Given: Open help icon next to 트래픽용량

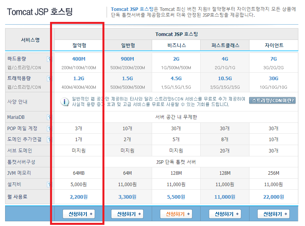Looking at the screenshot, I should pyautogui.click(x=49, y=78).
